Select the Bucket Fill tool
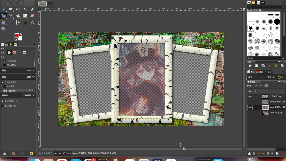 [x=18, y=16]
